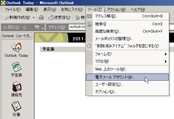Select メールボックスの整理(X)... menu entry

pos(127,39)
